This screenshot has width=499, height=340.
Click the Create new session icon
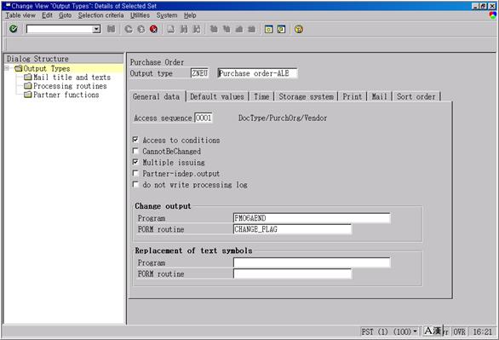point(268,29)
